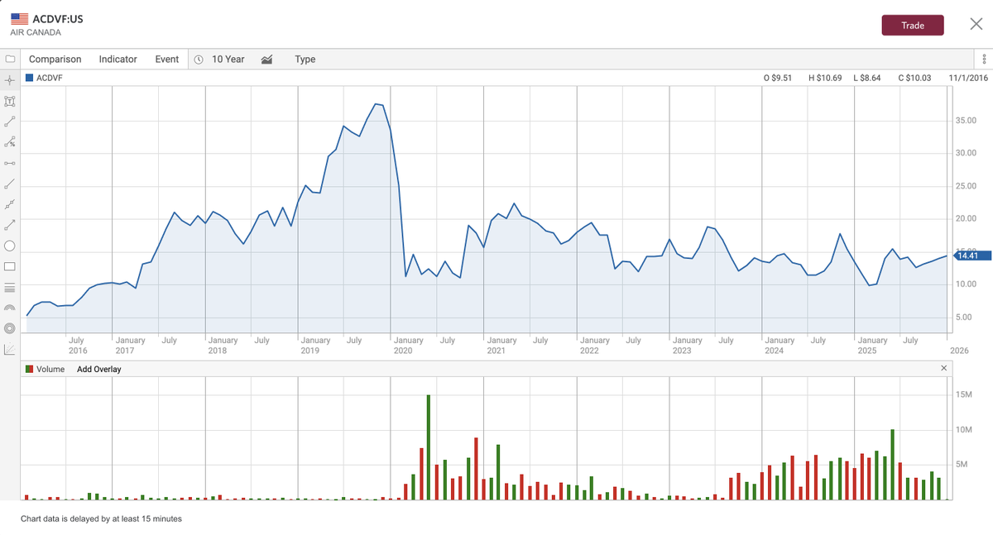Select the percent change line tool

(10, 143)
